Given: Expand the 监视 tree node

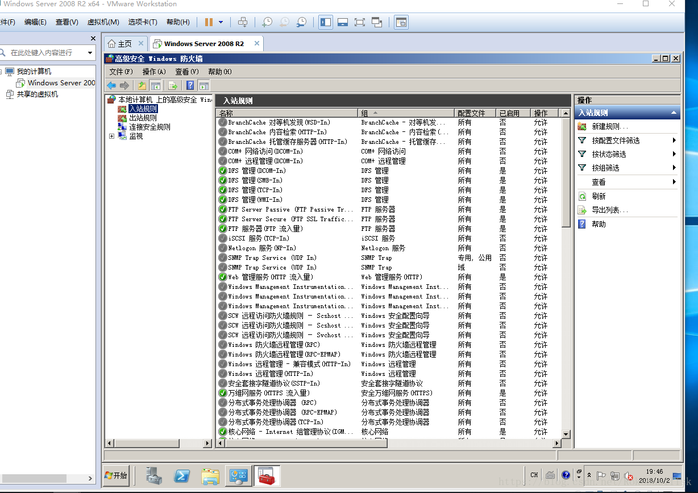Looking at the screenshot, I should (111, 136).
